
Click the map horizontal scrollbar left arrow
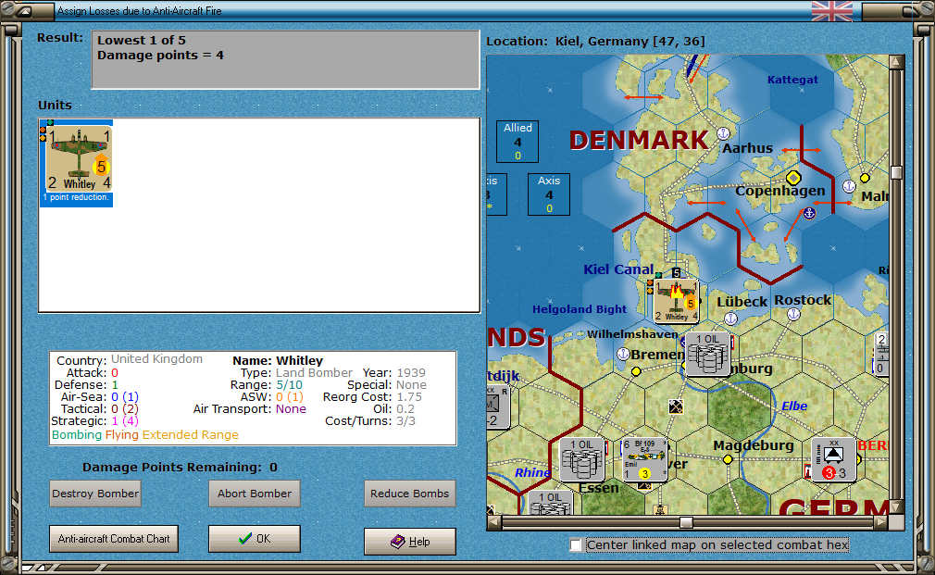tap(494, 522)
